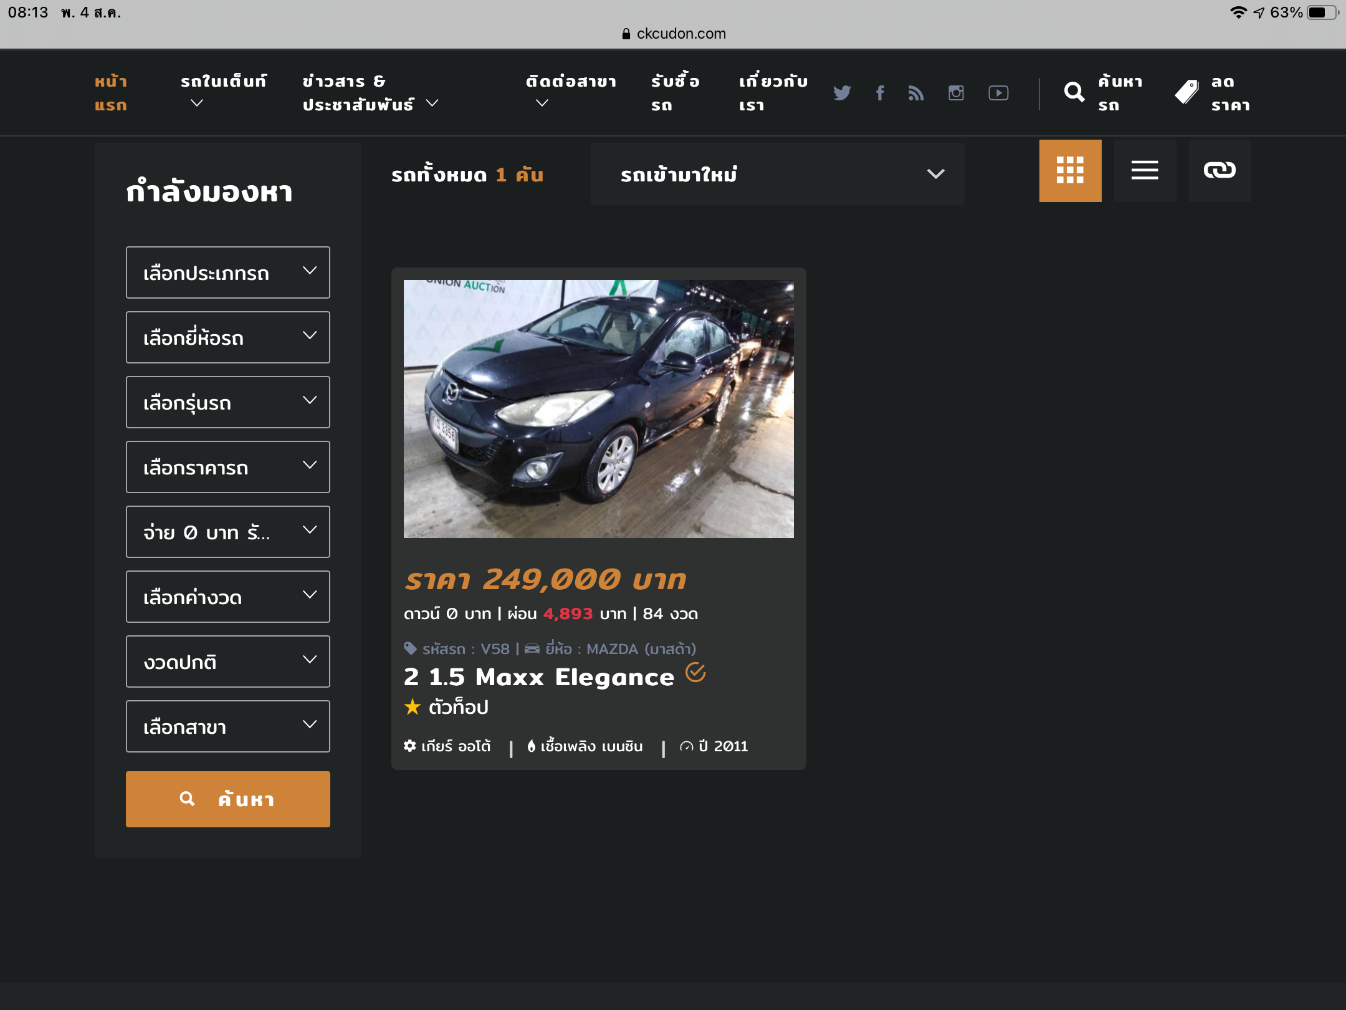Switch to list view layout
1346x1010 pixels.
click(x=1145, y=170)
